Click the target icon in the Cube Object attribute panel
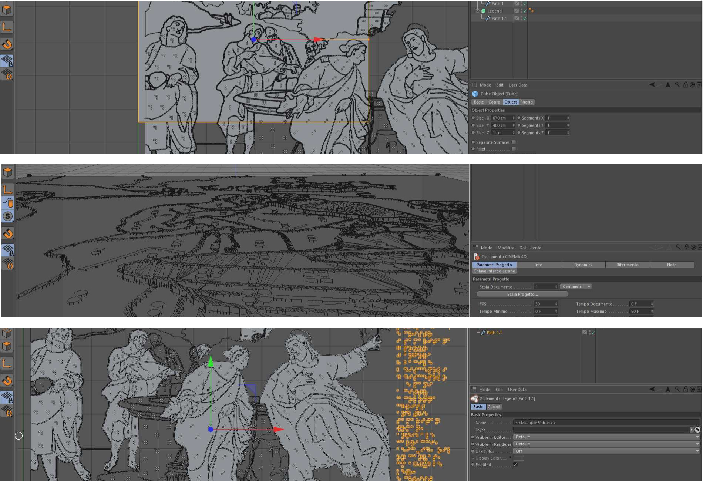Viewport: 703px width, 481px height. (x=692, y=85)
